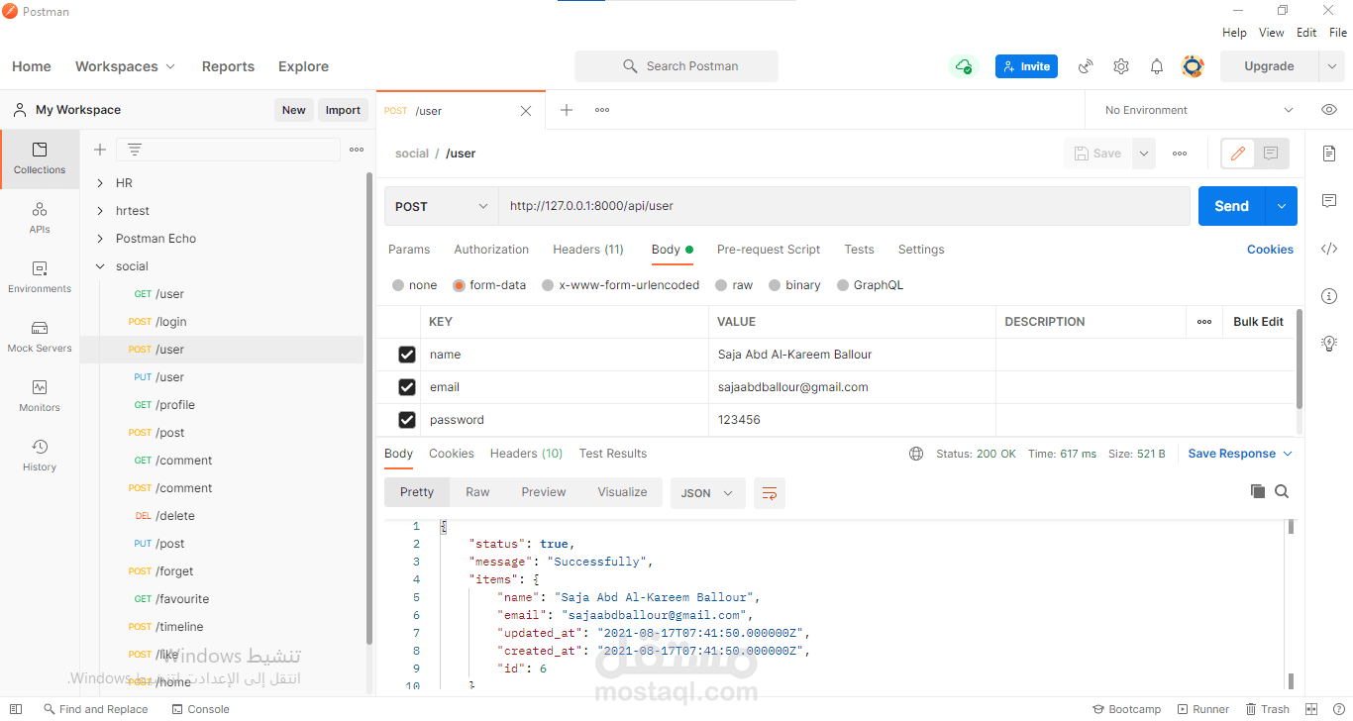Viewport: 1353px width, 721px height.
Task: Open the Monitors sidebar panel
Action: click(x=40, y=396)
